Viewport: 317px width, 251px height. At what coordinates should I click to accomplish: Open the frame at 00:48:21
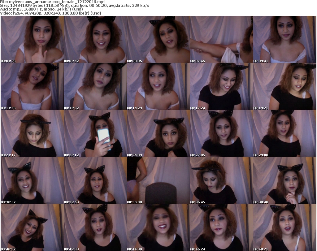click(x=285, y=227)
